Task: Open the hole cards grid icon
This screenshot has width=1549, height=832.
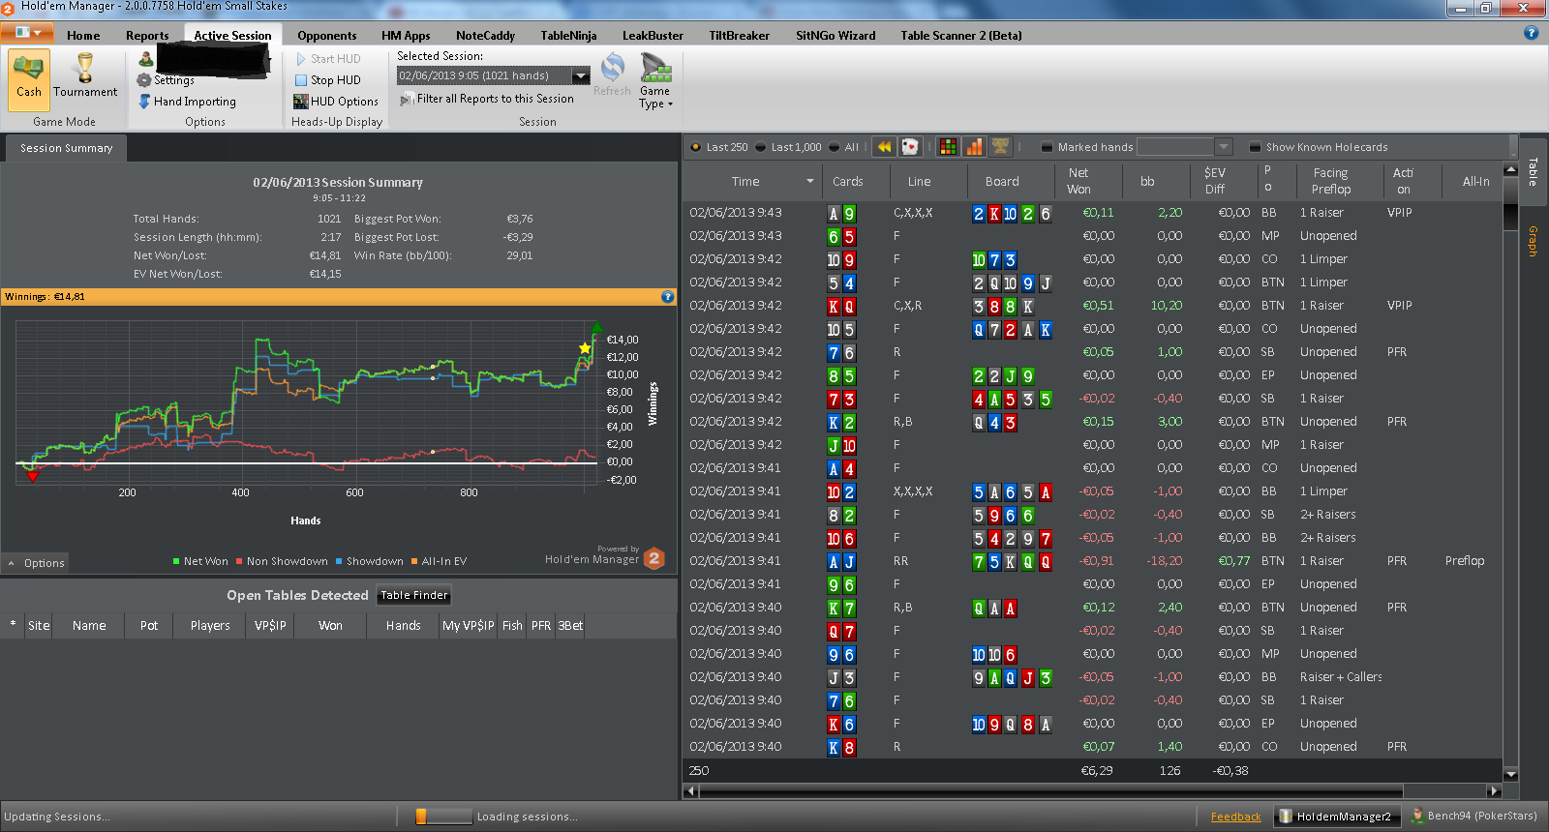Action: pyautogui.click(x=949, y=147)
